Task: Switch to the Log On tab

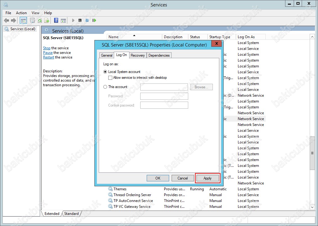Action: pos(121,55)
